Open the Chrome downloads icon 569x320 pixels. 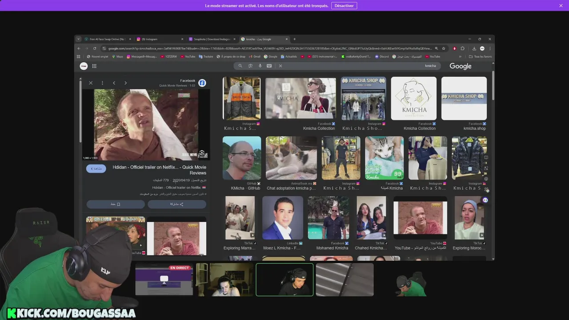click(x=474, y=48)
